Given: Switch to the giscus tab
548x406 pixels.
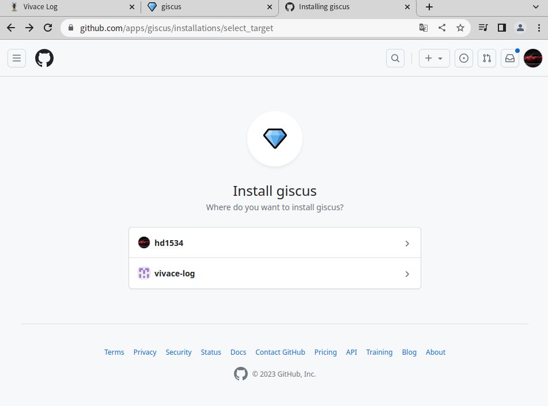Looking at the screenshot, I should pos(209,7).
